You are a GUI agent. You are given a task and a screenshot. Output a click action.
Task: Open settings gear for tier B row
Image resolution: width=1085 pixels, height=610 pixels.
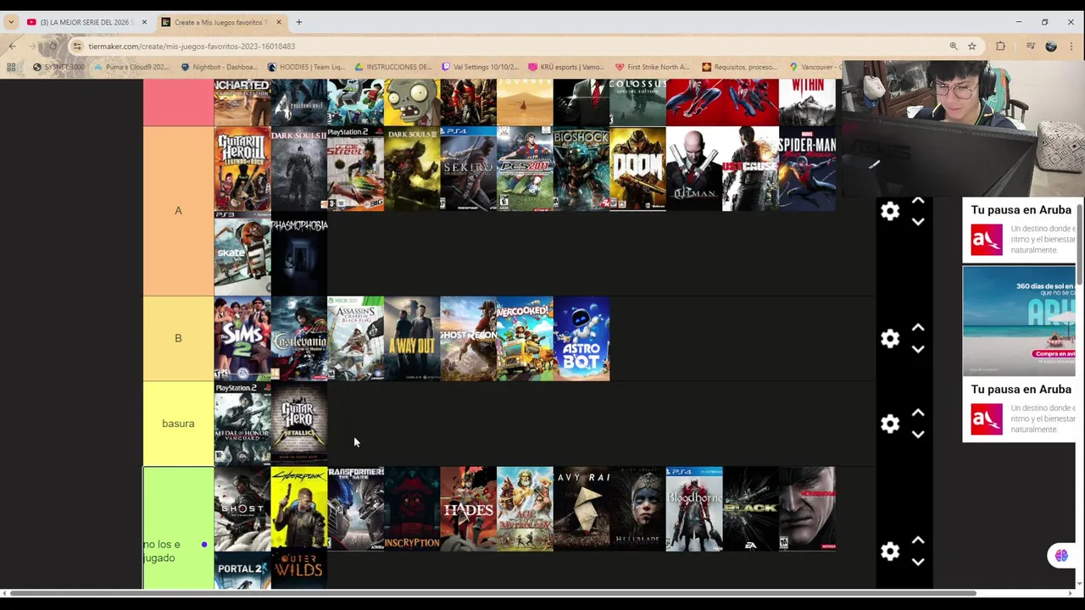(x=890, y=339)
